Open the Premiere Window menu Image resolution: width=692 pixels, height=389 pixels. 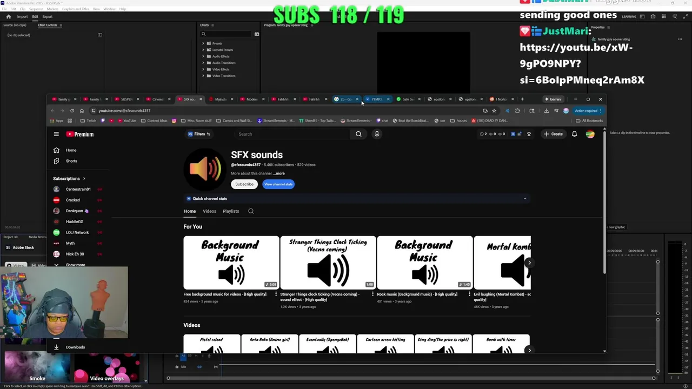[x=109, y=9]
